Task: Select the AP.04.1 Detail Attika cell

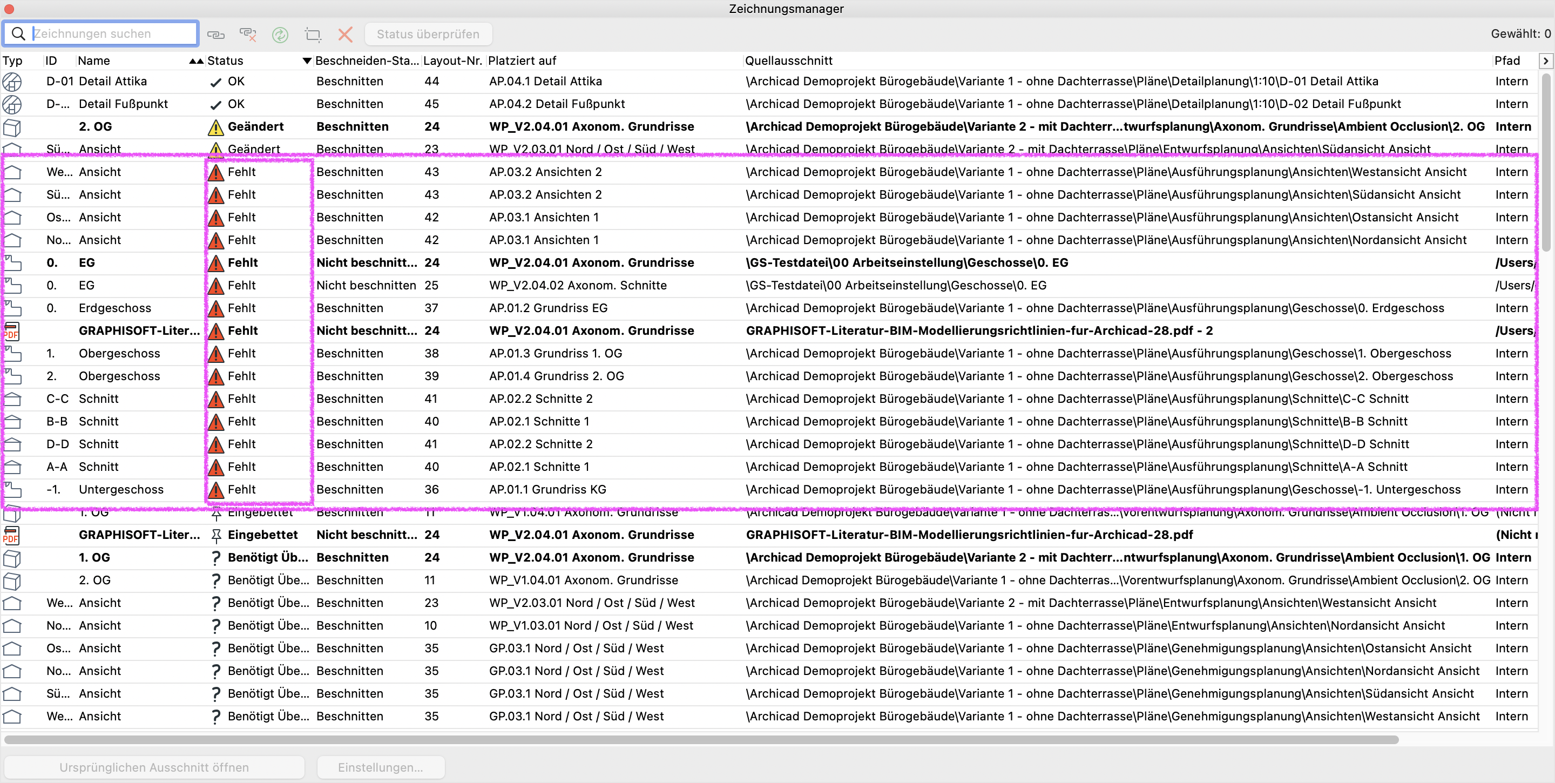Action: click(545, 82)
